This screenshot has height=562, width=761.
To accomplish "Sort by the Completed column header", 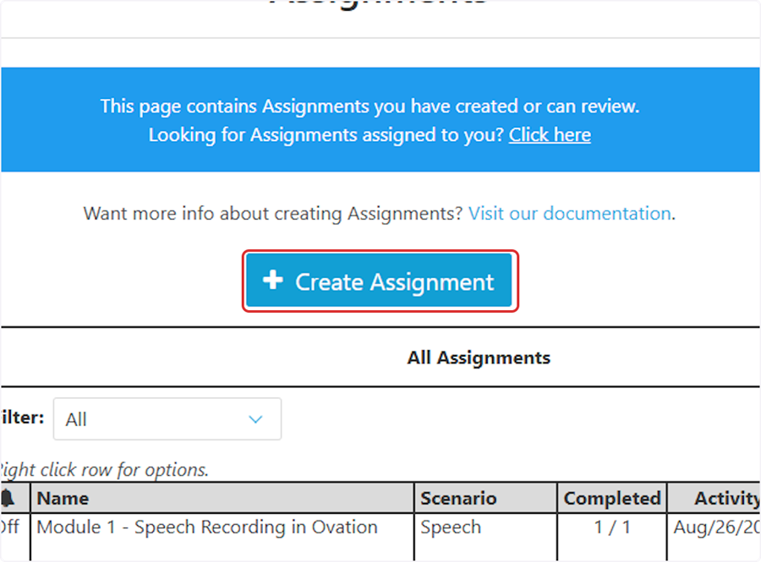I will tap(612, 498).
